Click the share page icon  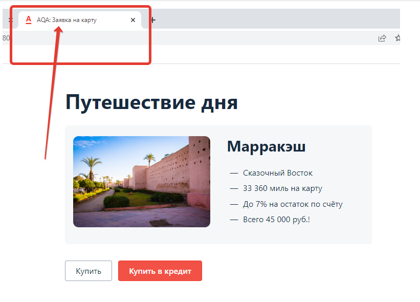pyautogui.click(x=382, y=38)
